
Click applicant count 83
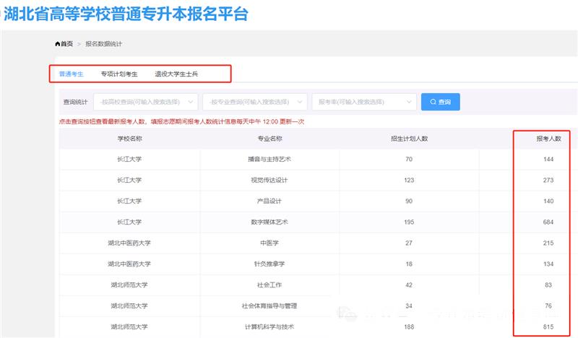tap(548, 285)
